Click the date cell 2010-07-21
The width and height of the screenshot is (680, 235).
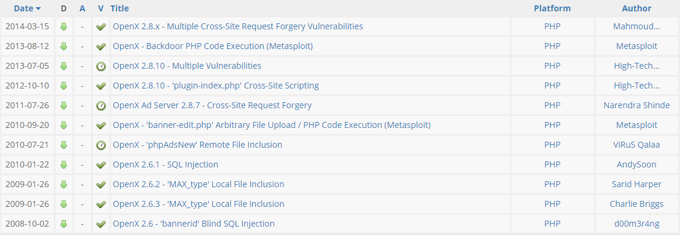point(28,145)
